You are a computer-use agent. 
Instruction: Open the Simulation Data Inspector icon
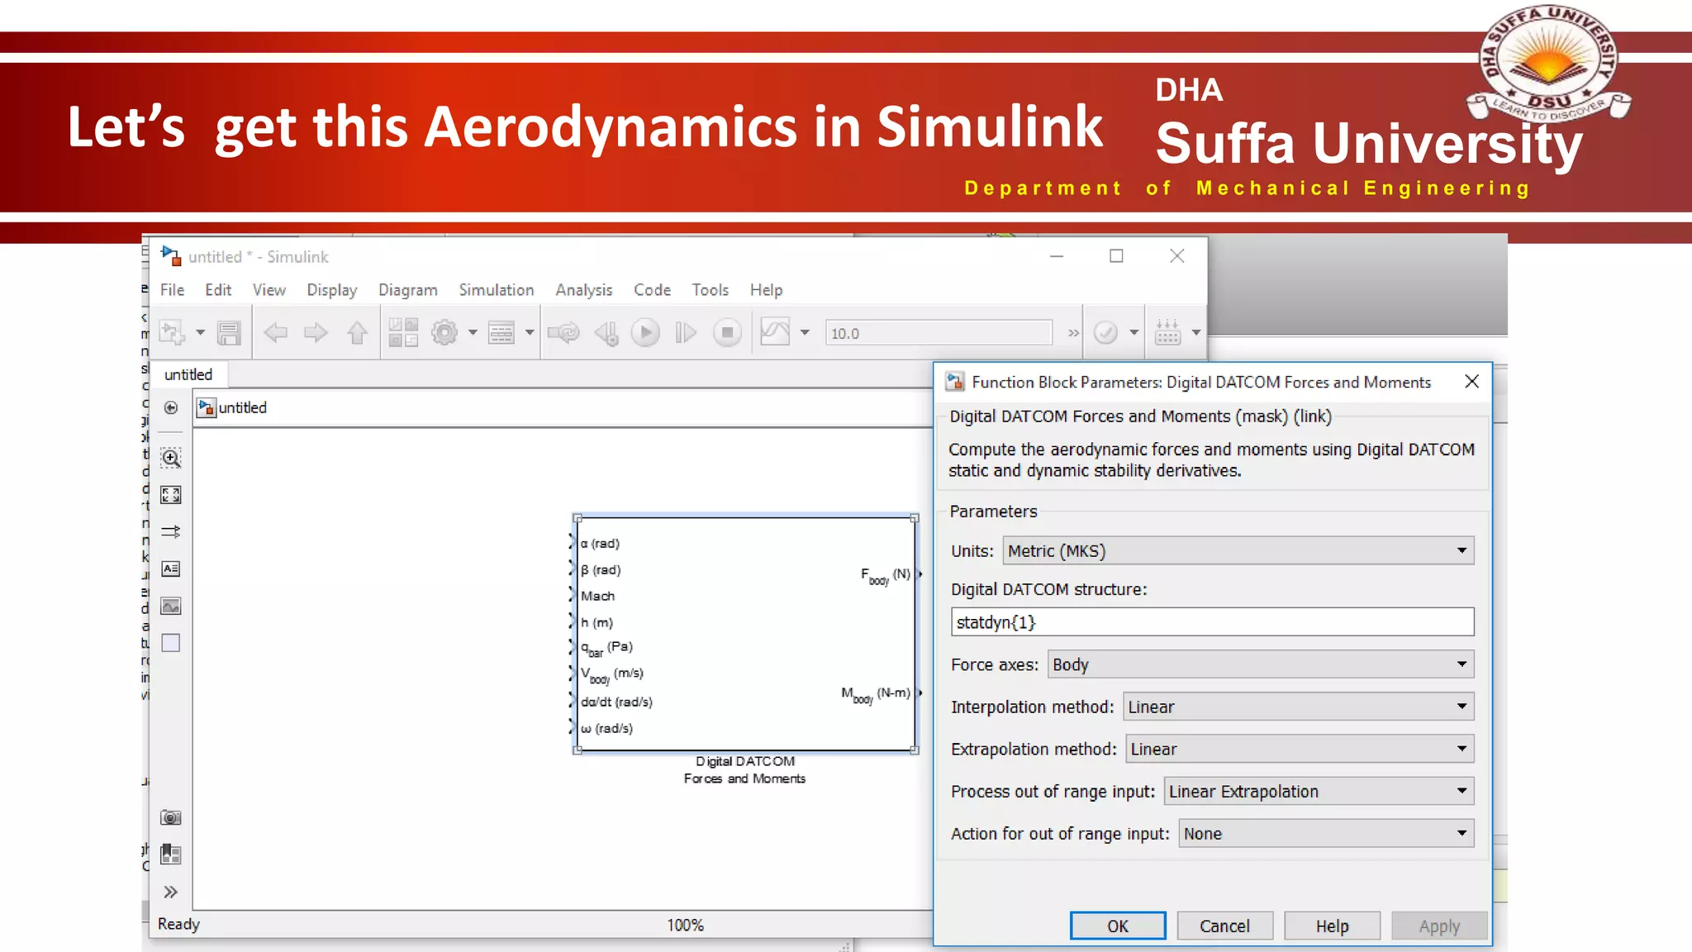[775, 332]
